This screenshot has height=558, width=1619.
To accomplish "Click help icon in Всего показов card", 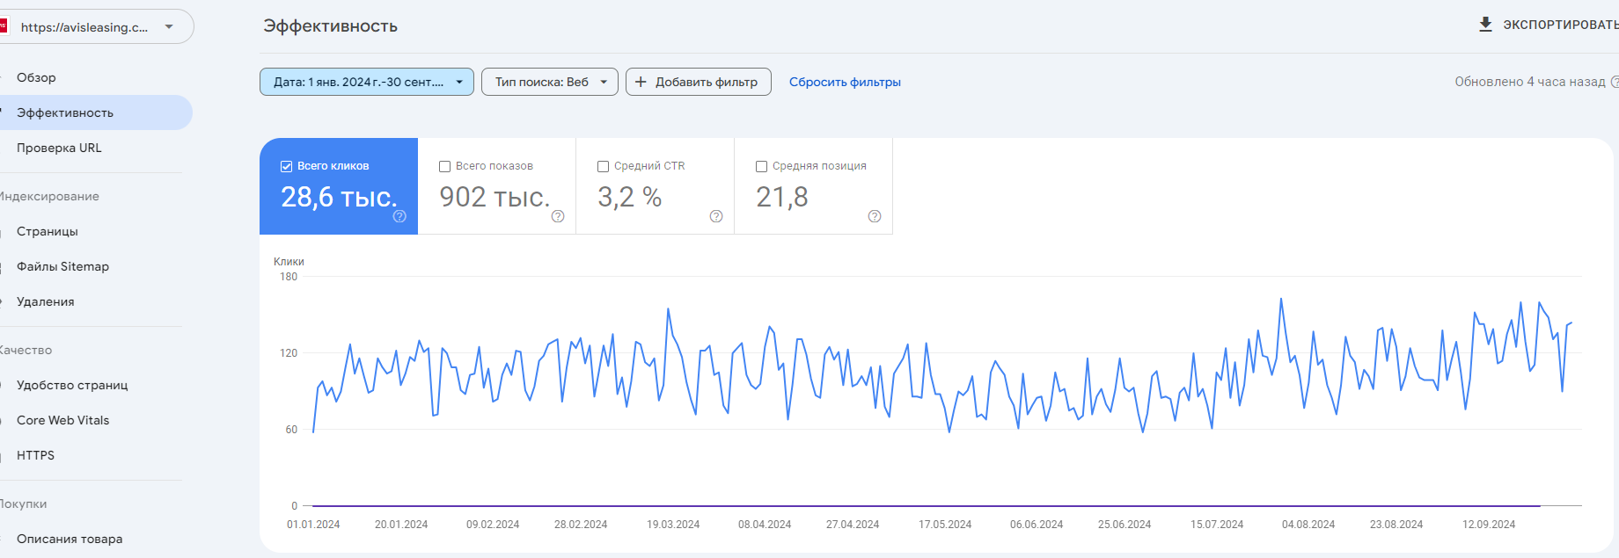I will point(558,216).
